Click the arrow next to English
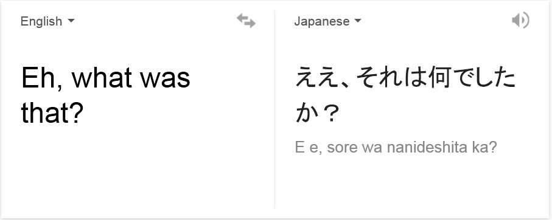The image size is (552, 220). 71,21
